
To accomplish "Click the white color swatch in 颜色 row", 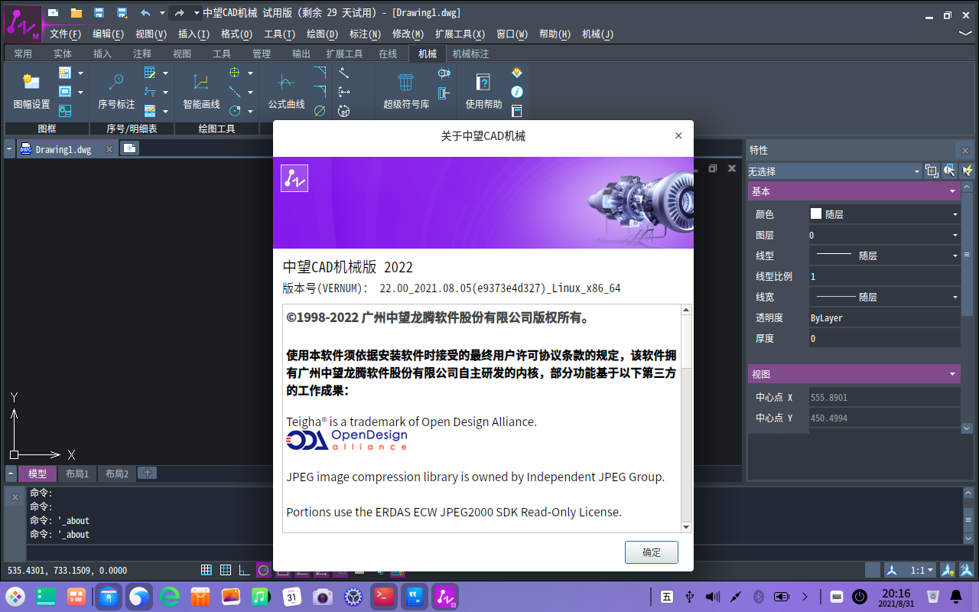I will coord(815,214).
